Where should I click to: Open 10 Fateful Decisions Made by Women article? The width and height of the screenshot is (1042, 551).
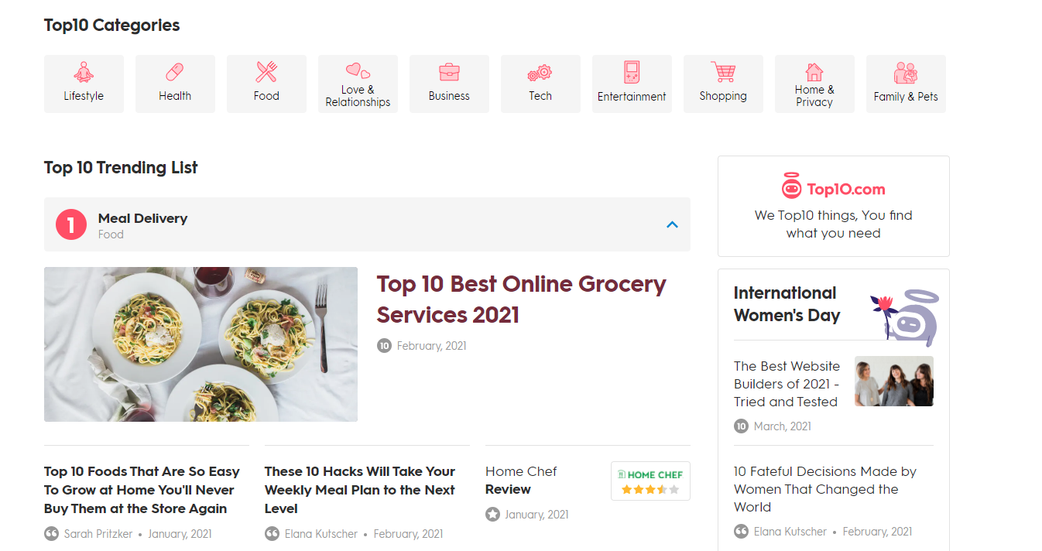(x=825, y=489)
